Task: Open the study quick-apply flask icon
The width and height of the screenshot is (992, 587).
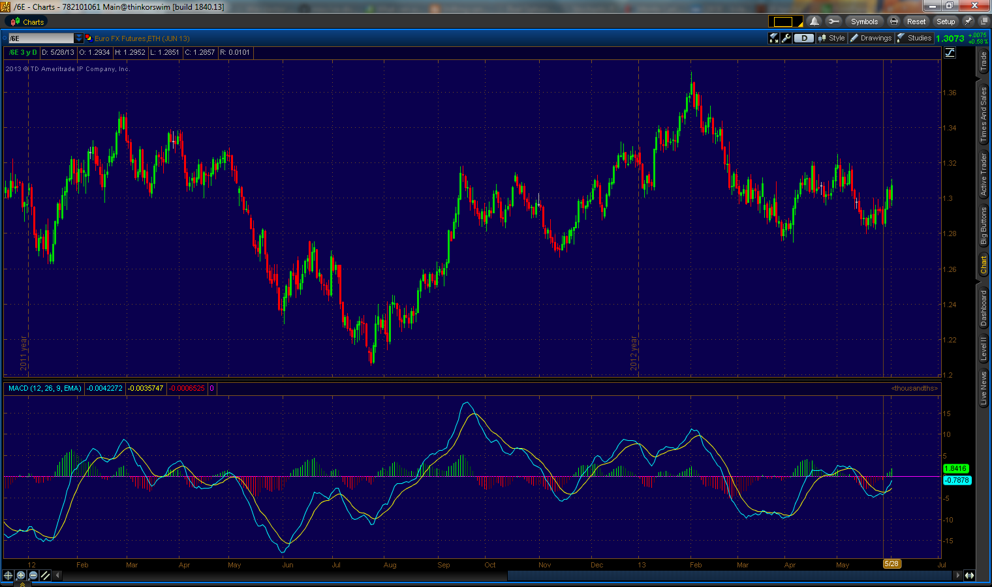Action: click(x=774, y=38)
